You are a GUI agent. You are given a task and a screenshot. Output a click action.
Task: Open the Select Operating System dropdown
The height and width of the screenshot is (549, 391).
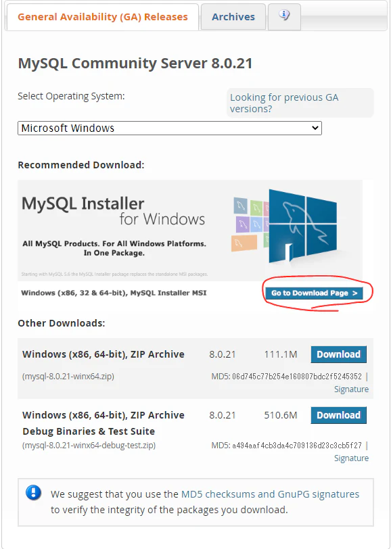coord(170,128)
